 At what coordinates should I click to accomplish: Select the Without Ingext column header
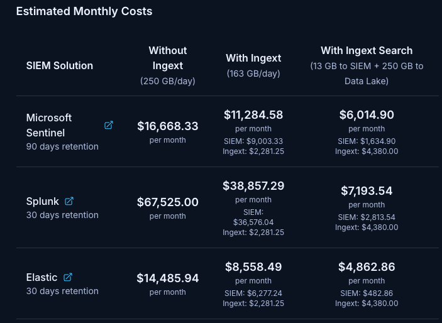[x=168, y=58]
